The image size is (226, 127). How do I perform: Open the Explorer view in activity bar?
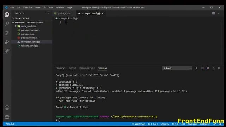(7, 14)
